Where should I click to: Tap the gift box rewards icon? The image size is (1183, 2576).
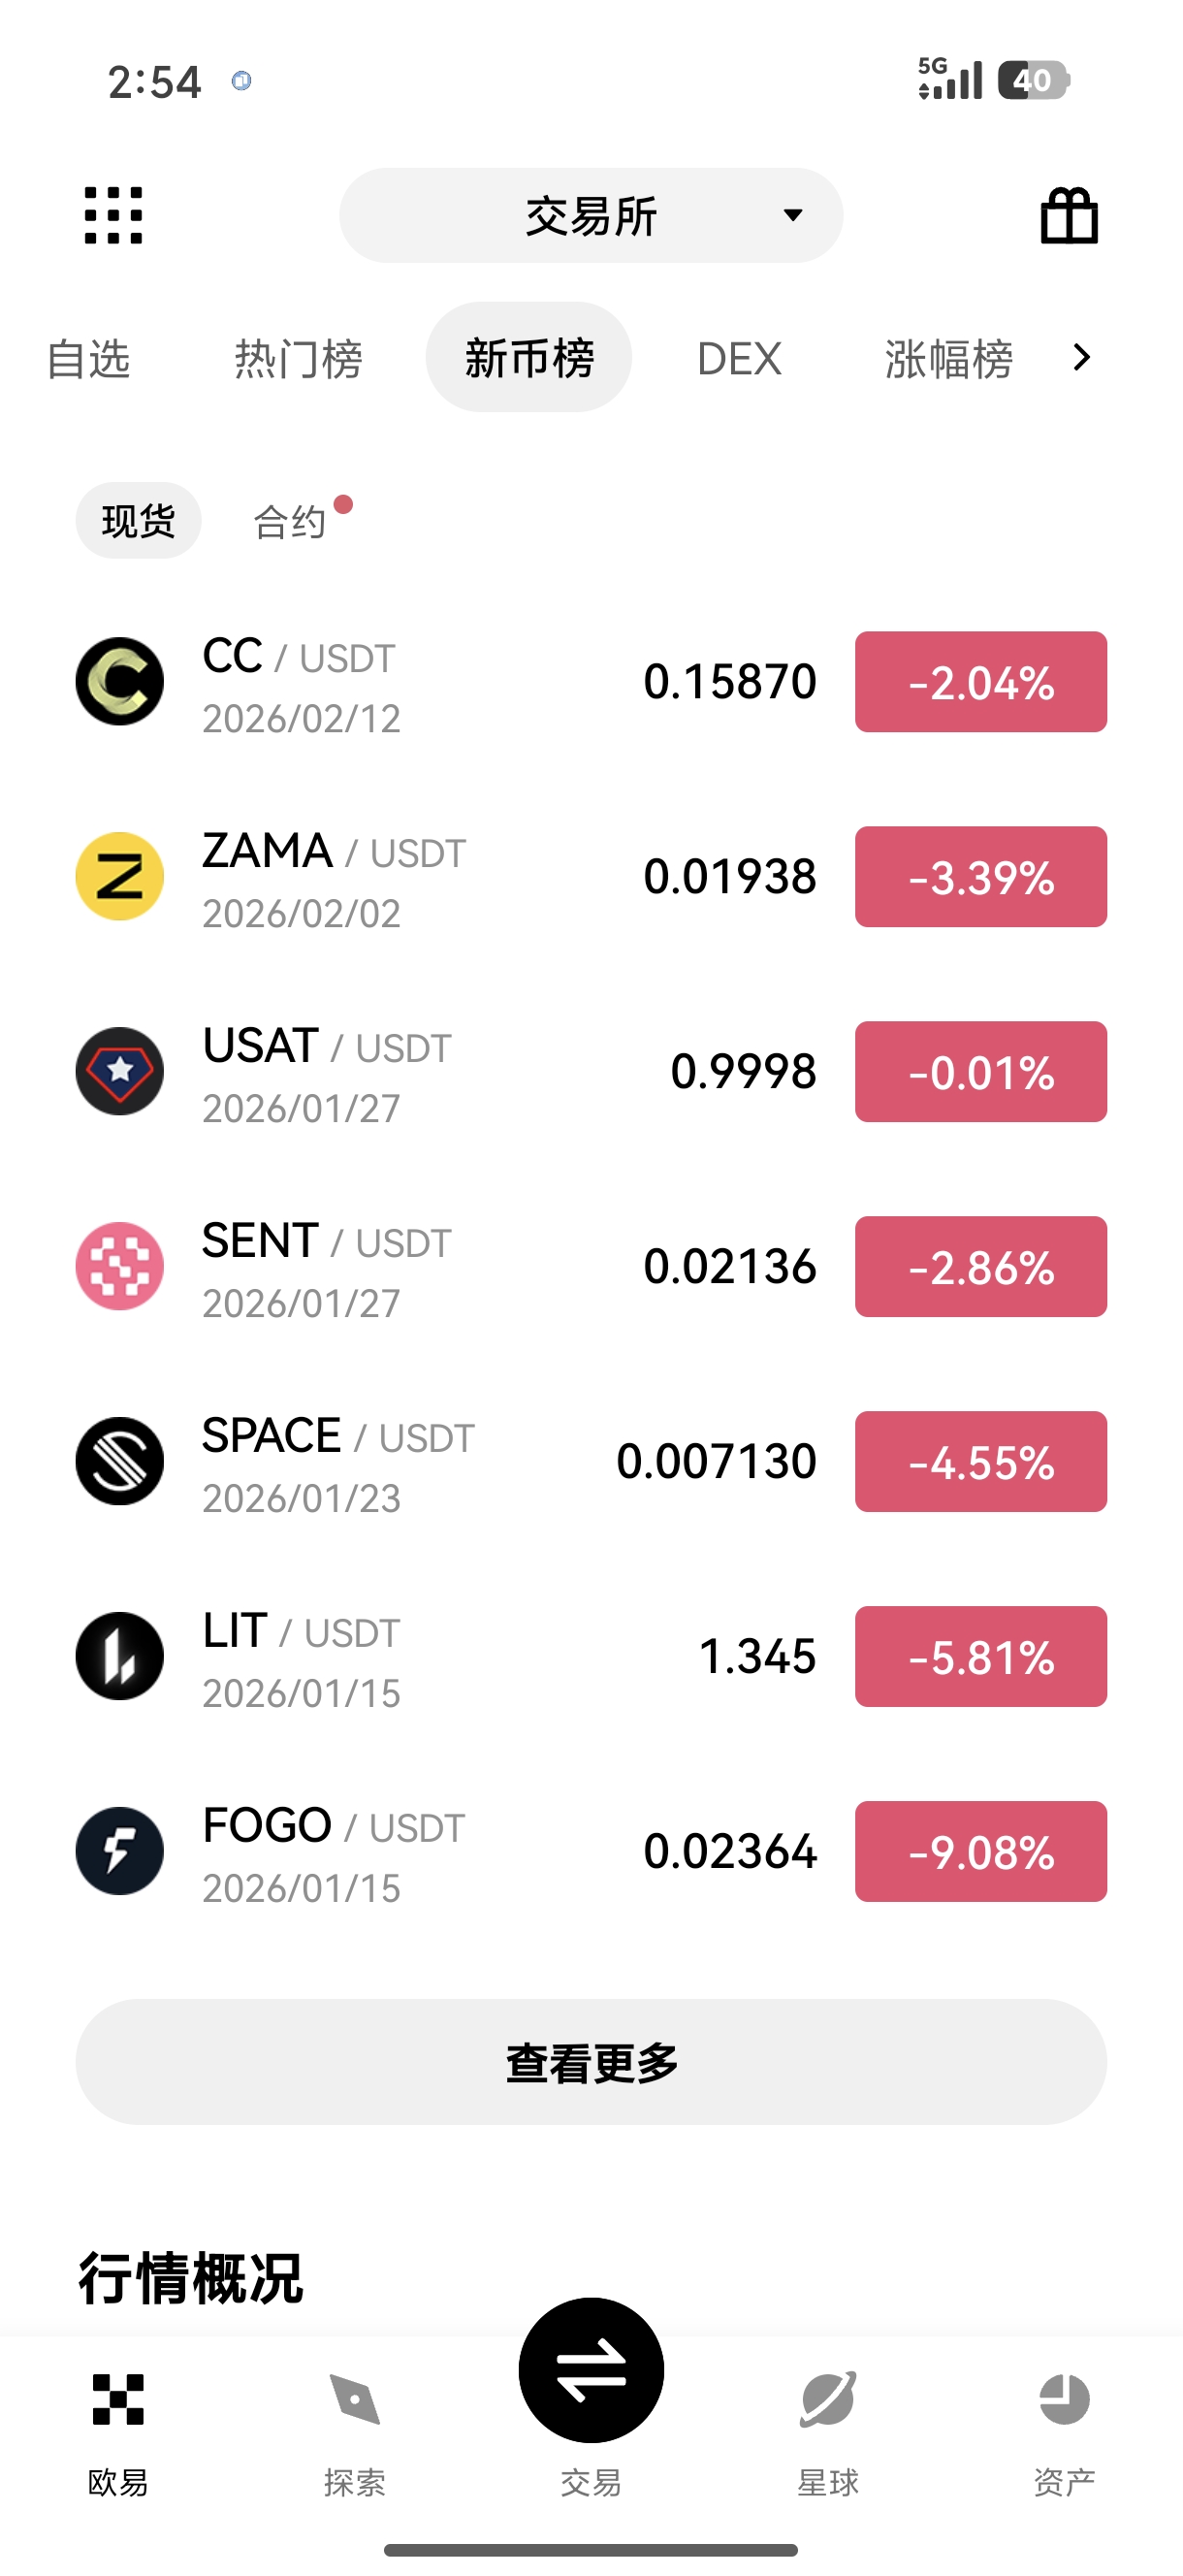1068,215
